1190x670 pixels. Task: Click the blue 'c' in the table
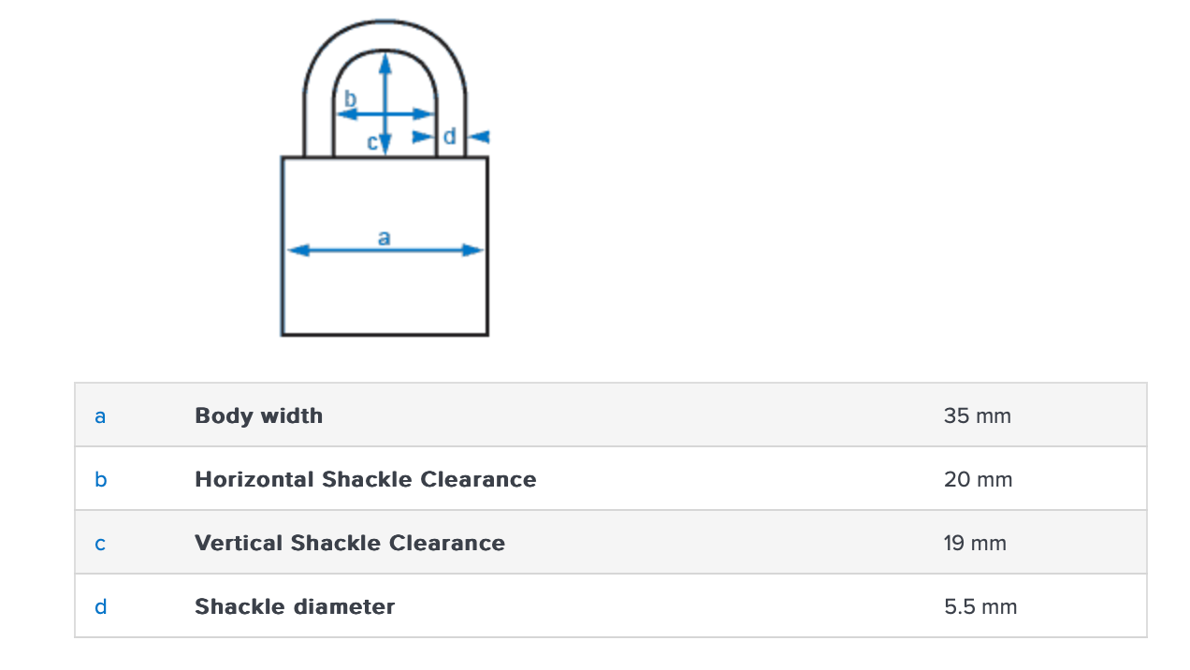tap(100, 543)
